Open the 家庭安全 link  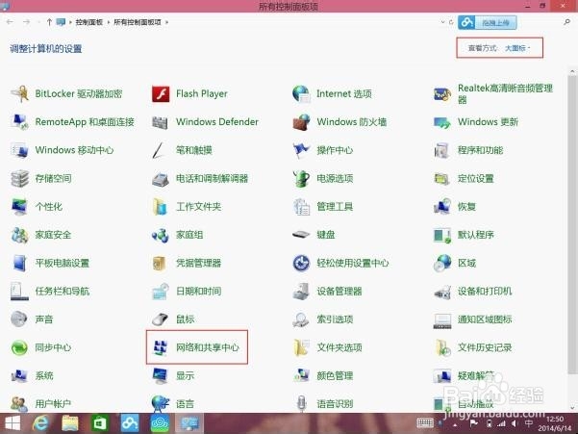[53, 235]
